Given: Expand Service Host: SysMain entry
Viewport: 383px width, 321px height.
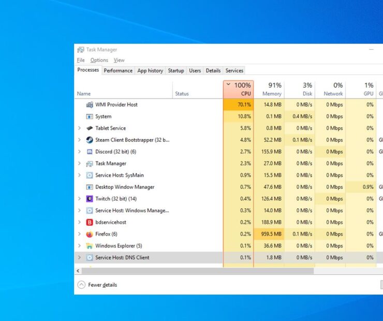Looking at the screenshot, I should (x=79, y=175).
